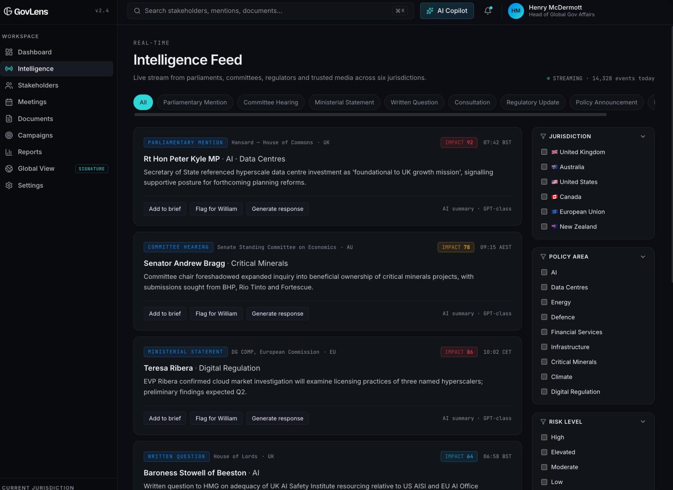The width and height of the screenshot is (673, 490).
Task: Filter by Policy Announcement
Action: coord(606,102)
